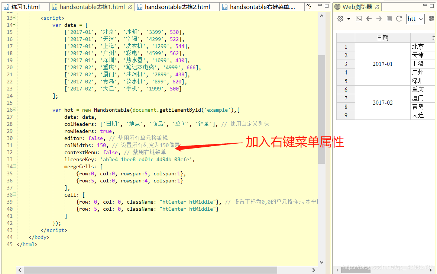Click the 'editor: false' line
437x274 pixels.
pos(85,138)
